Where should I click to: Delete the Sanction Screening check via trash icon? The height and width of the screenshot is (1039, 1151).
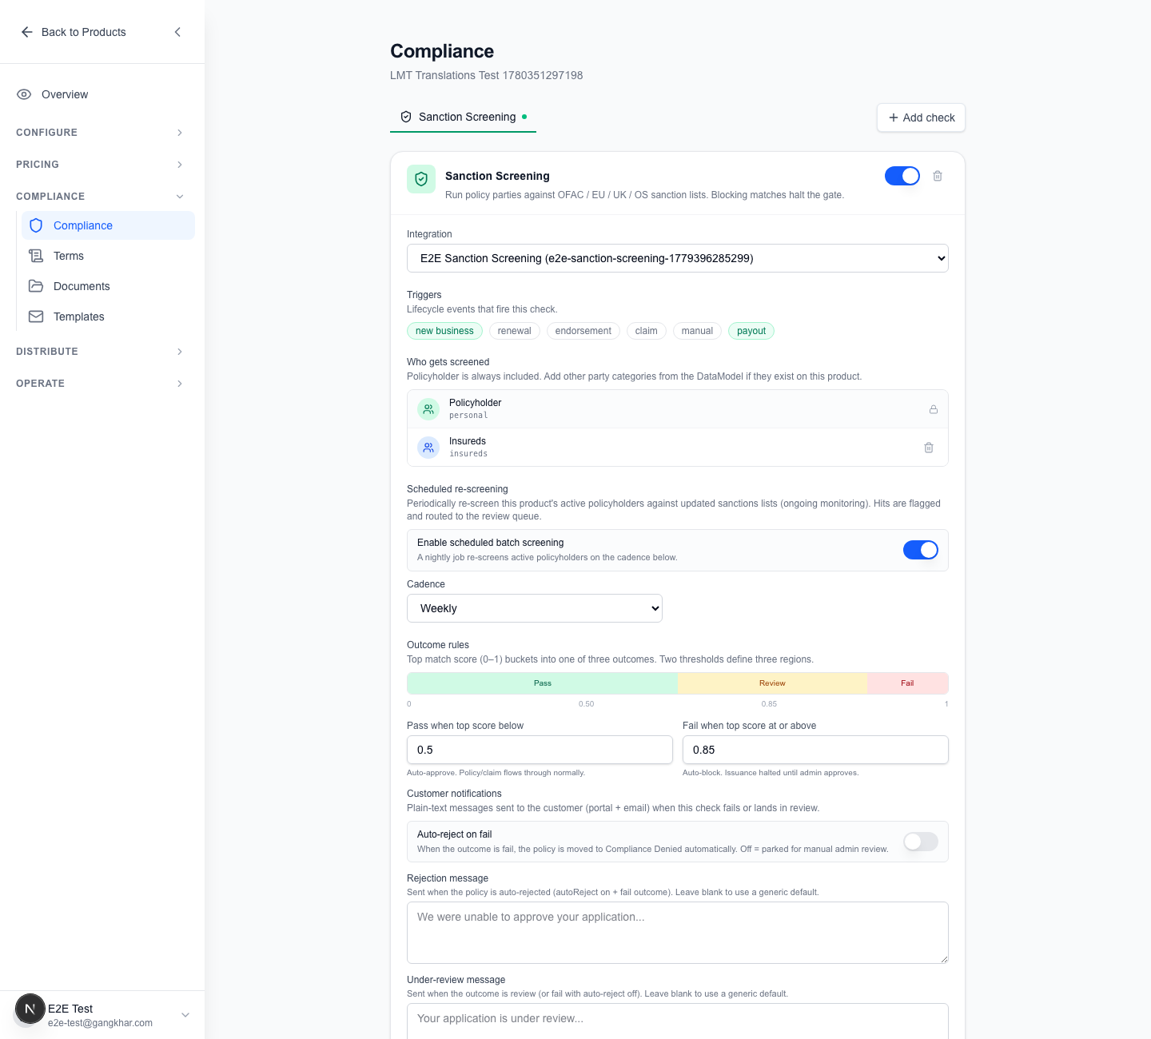click(x=938, y=176)
